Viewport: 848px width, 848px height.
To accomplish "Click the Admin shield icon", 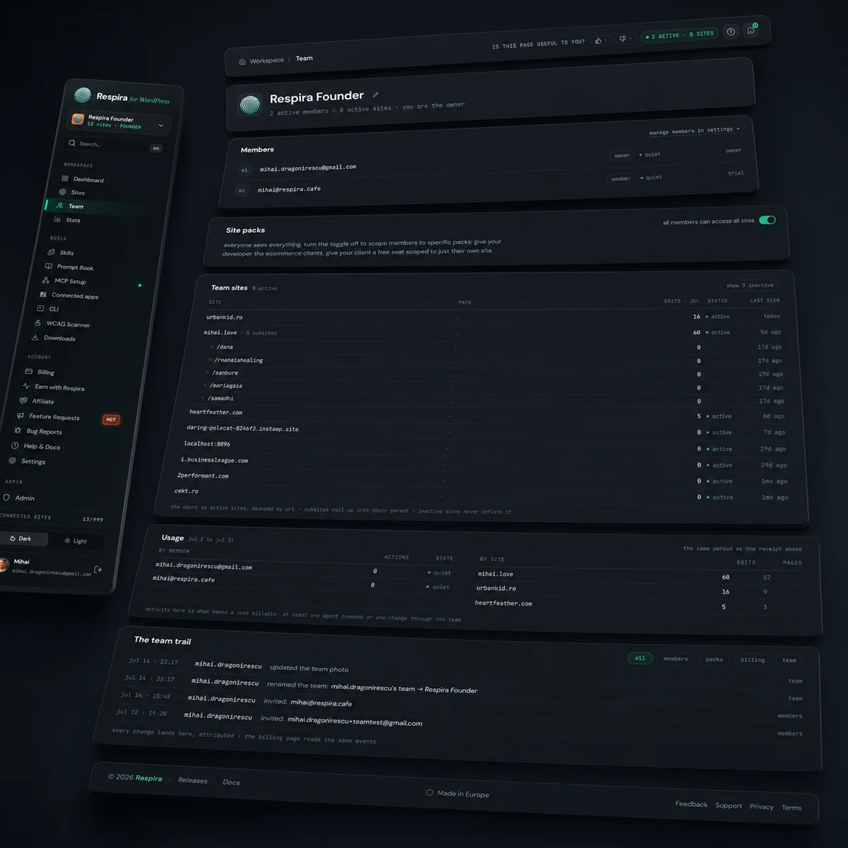I will click(x=6, y=497).
